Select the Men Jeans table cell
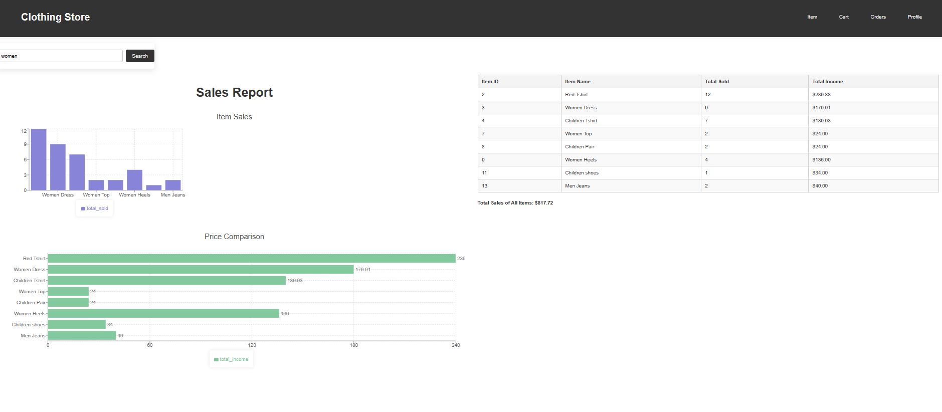The height and width of the screenshot is (412, 942). click(631, 186)
